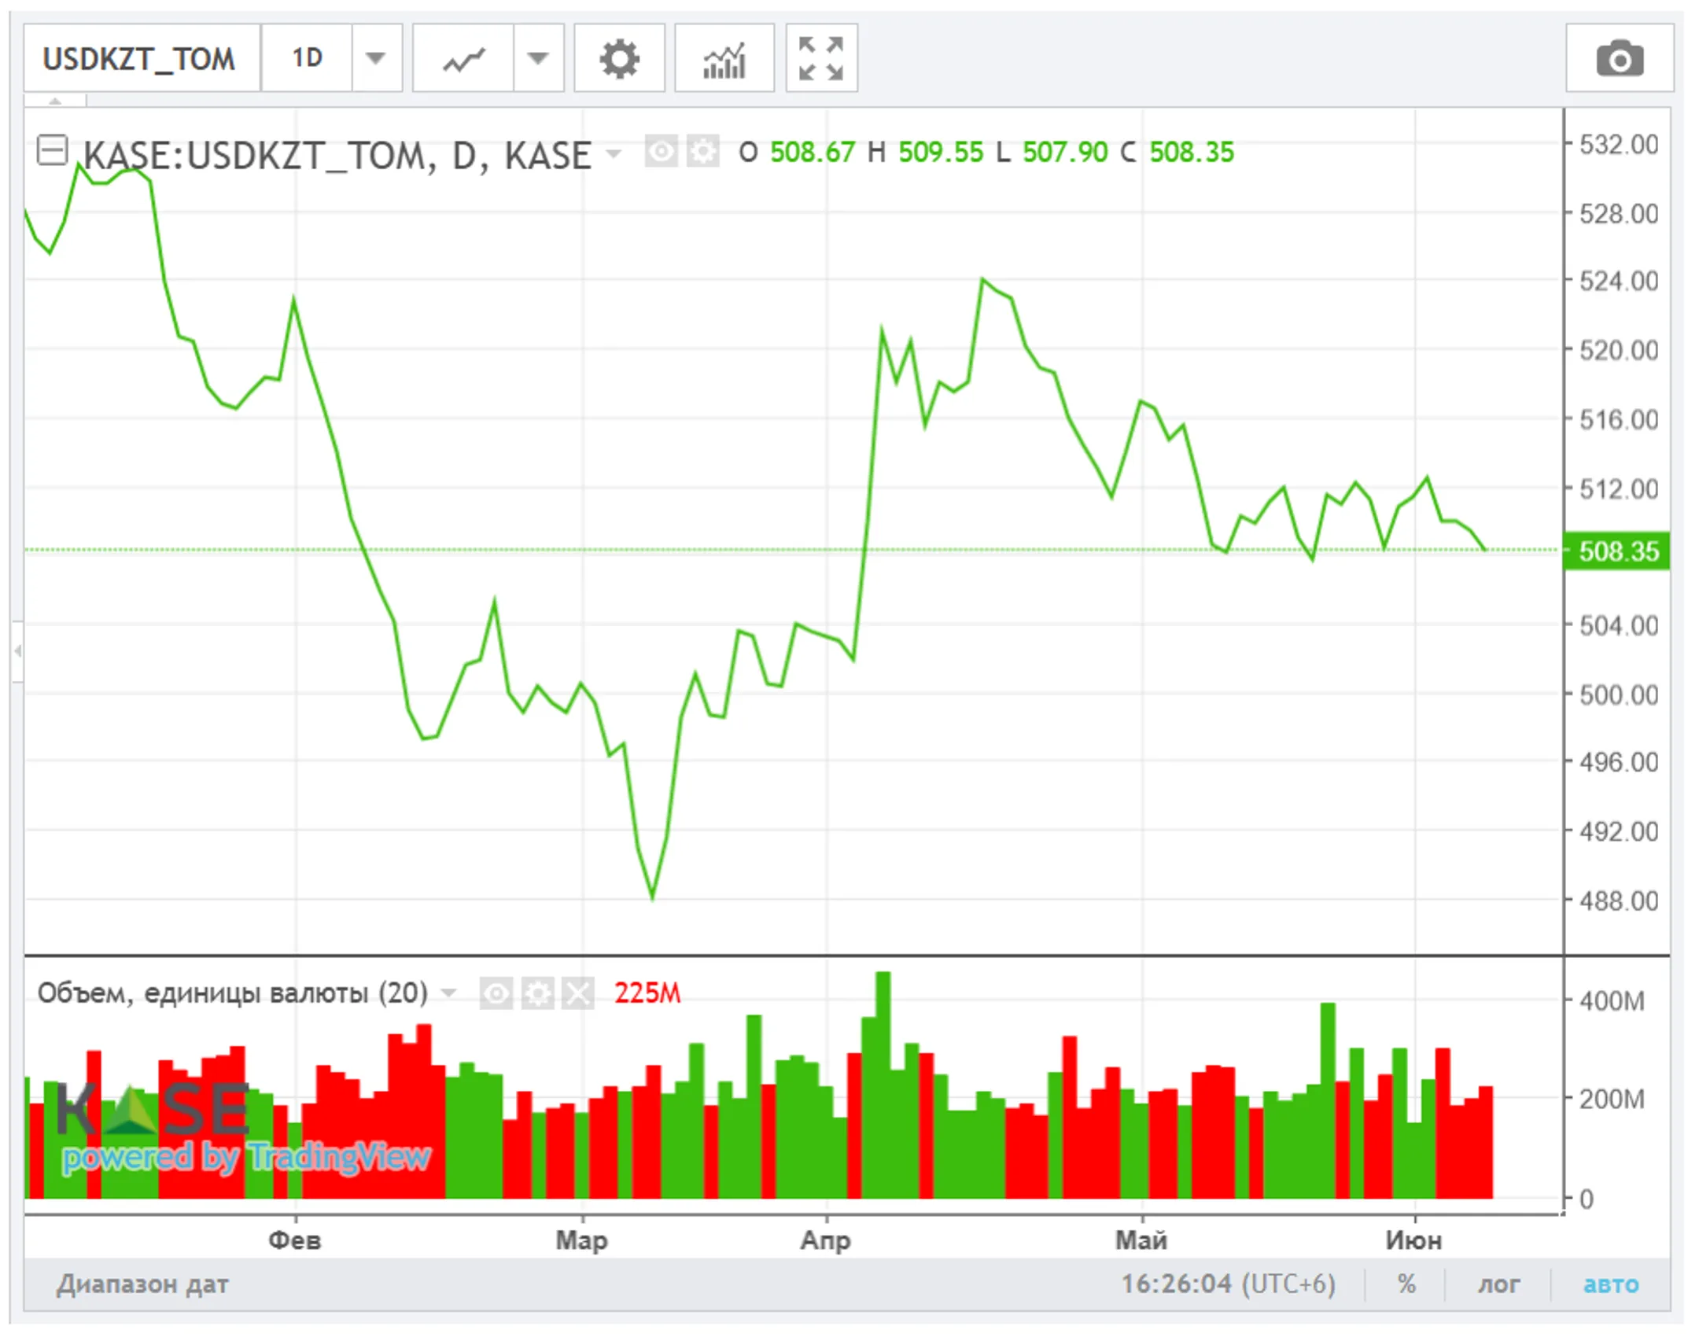Take chart snapshot with camera icon
Viewport: 1699px width, 1341px height.
point(1619,59)
